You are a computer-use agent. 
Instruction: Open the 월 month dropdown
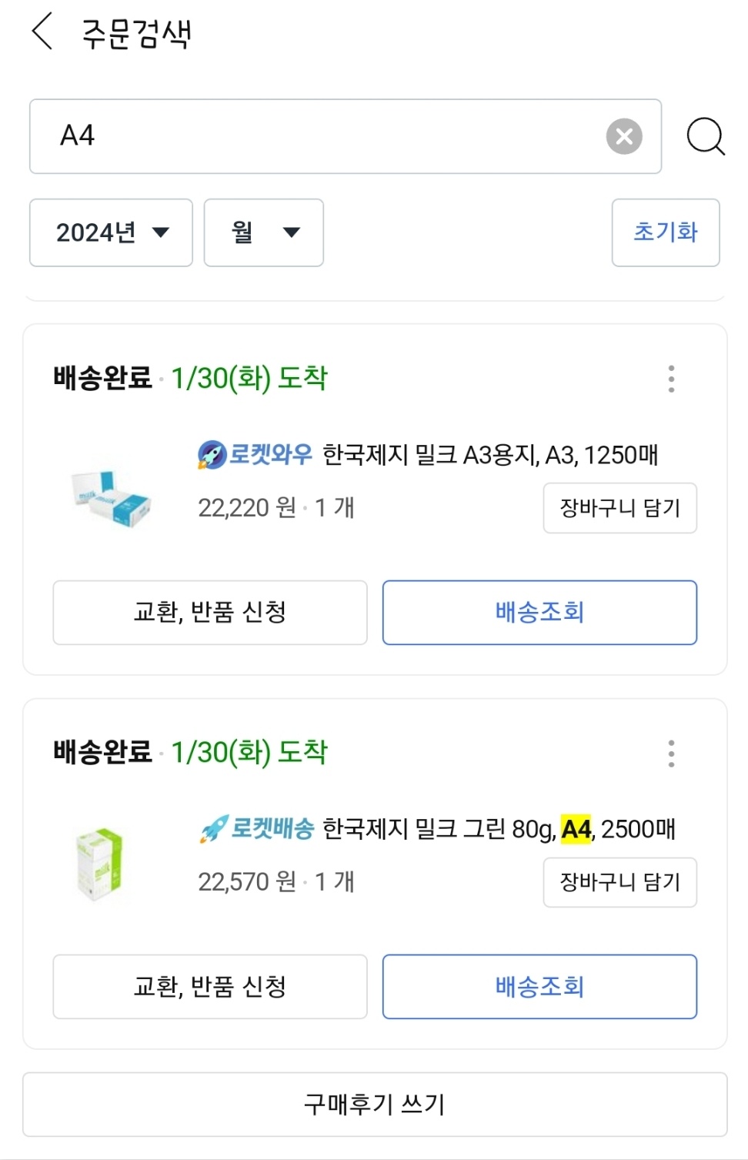(263, 232)
